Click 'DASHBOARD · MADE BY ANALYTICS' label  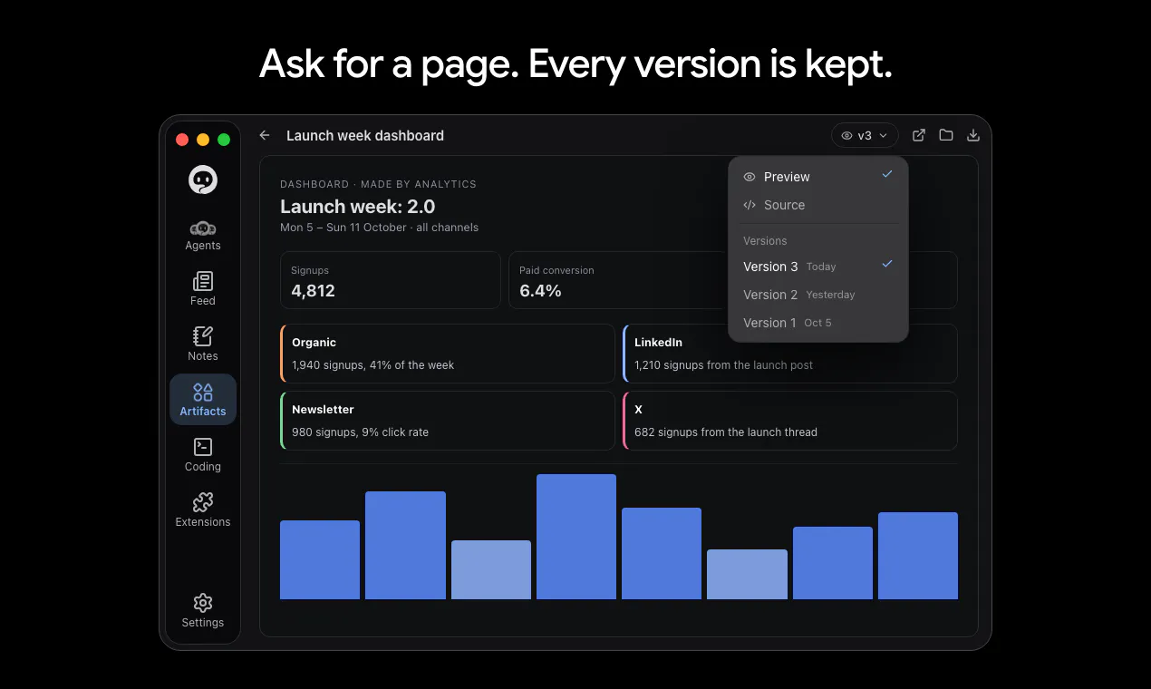378,184
